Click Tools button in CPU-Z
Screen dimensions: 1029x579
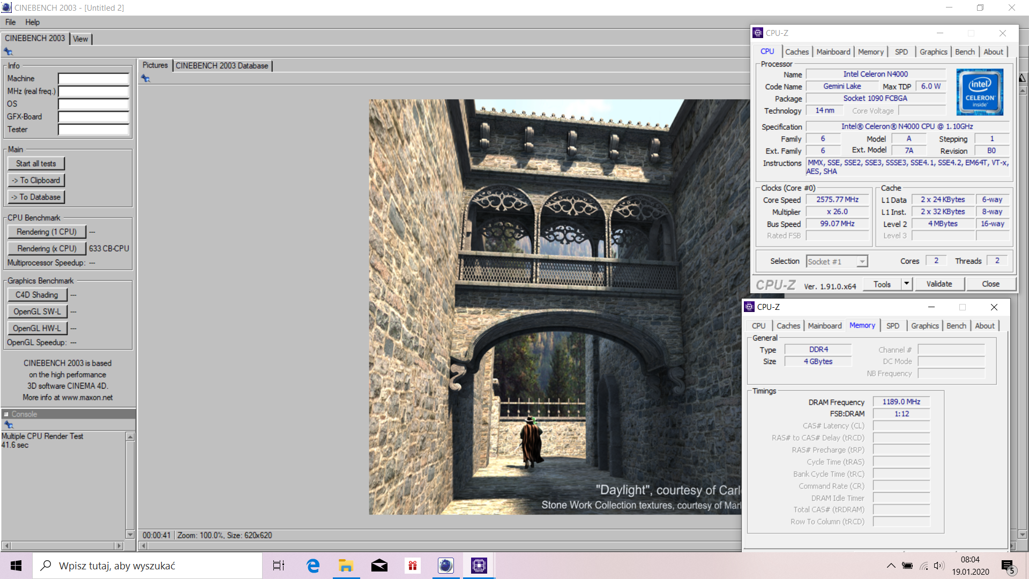point(882,284)
